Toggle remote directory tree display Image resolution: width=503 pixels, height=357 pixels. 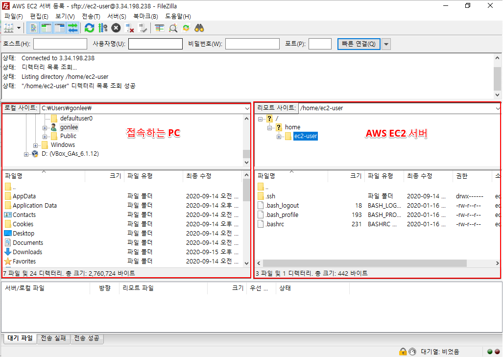tap(60, 28)
